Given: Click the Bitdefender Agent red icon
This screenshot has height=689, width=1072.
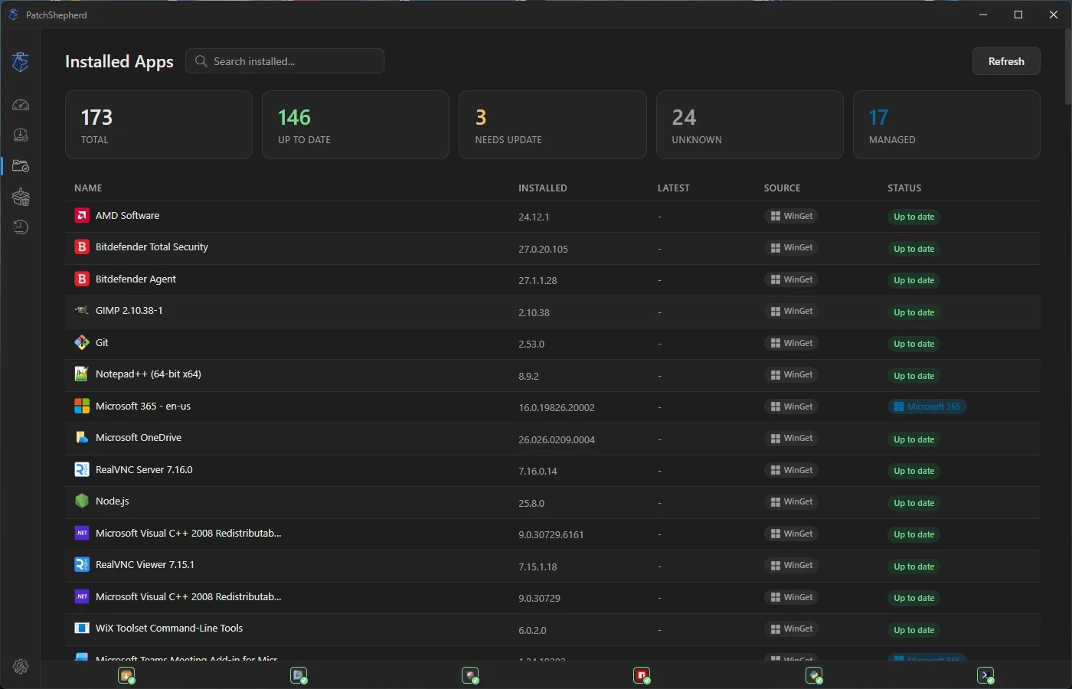Looking at the screenshot, I should 82,279.
